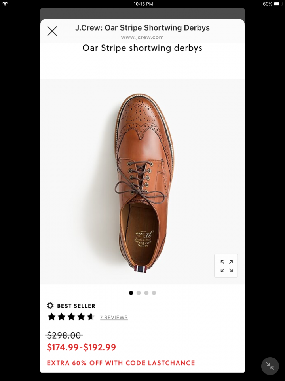Show the third product image via dot
285x381 pixels.
coord(146,293)
